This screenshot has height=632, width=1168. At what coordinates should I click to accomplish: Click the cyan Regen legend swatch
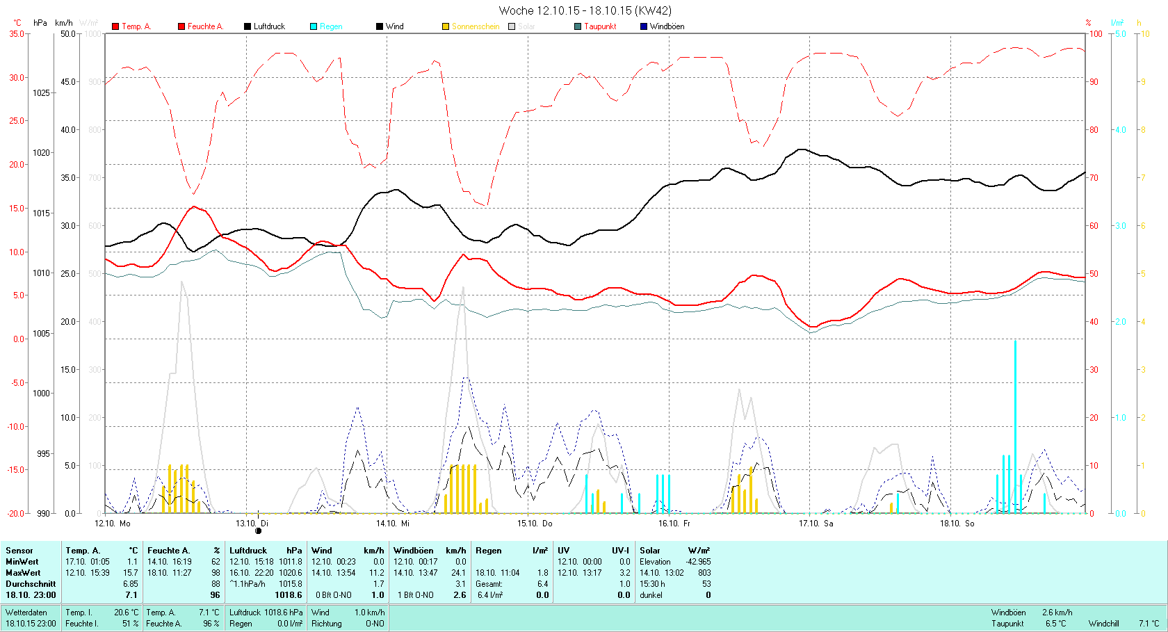point(314,26)
